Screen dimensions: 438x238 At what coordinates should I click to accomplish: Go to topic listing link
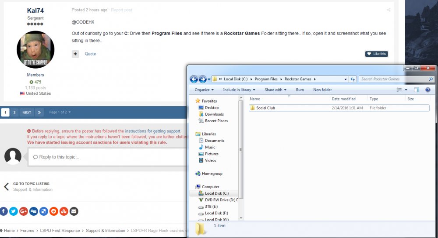coord(31,184)
